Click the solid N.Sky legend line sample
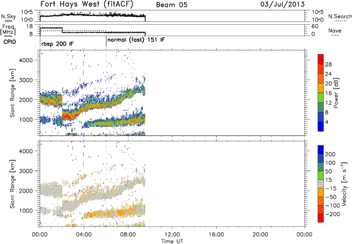Screen dimensions: 352x244 [x=8, y=21]
